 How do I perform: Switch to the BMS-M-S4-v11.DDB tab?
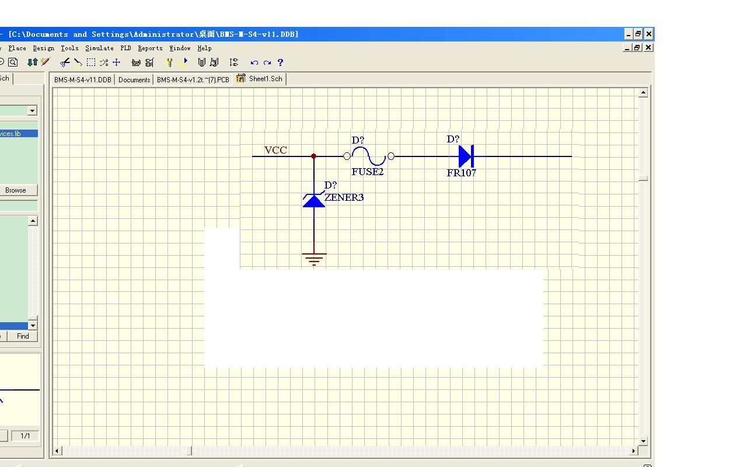tap(82, 79)
